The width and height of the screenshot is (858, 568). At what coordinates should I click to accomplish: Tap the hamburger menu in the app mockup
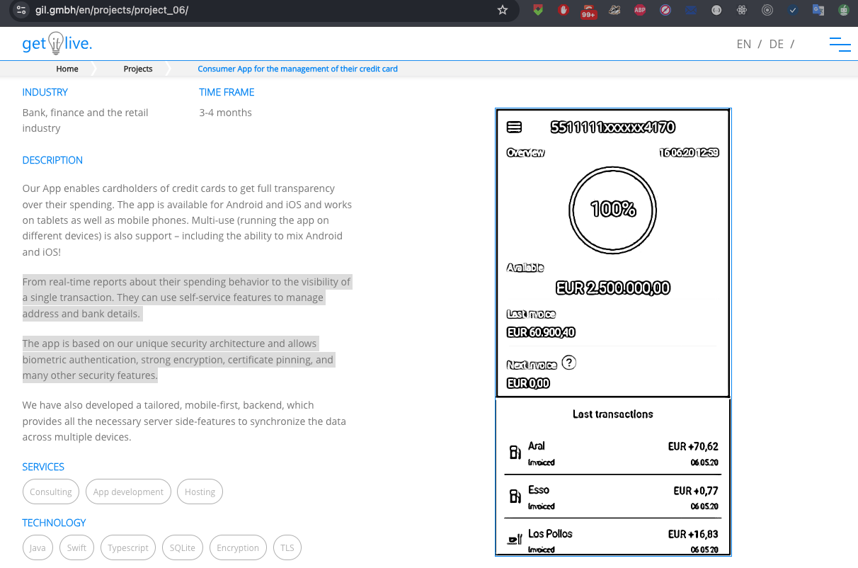515,127
